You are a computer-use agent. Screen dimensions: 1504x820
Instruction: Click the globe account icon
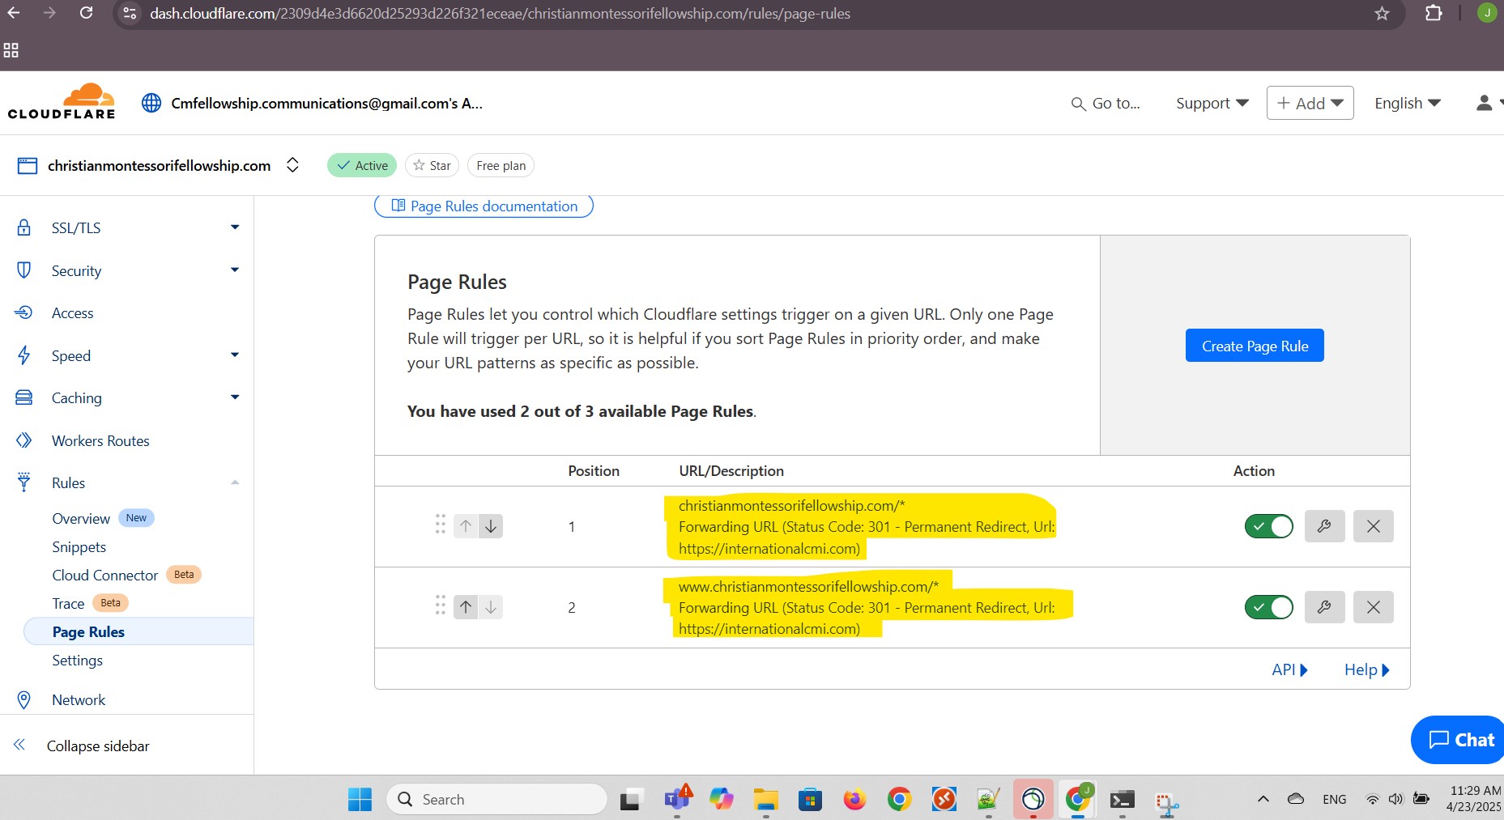151,103
